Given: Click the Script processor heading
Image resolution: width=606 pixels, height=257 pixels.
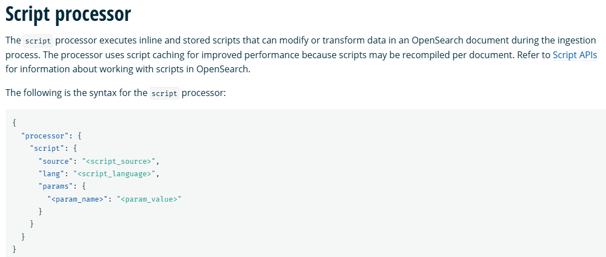Looking at the screenshot, I should coord(68,14).
